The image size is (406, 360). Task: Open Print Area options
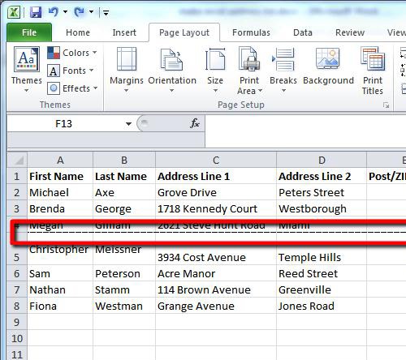[249, 71]
